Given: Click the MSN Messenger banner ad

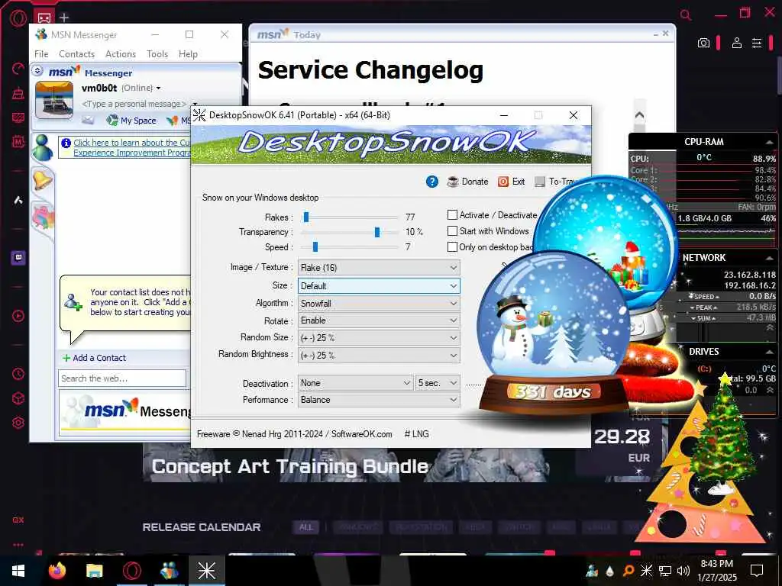Looking at the screenshot, I should 126,411.
